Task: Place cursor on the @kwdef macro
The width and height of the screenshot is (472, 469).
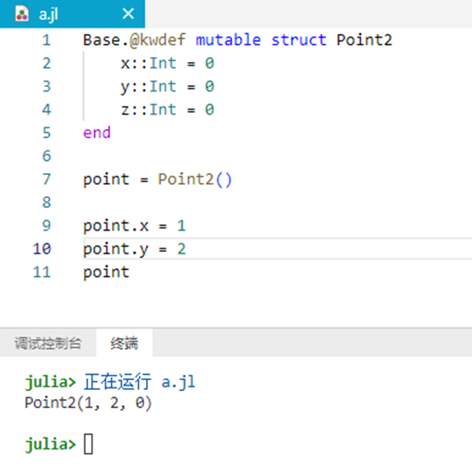Action: pyautogui.click(x=158, y=40)
